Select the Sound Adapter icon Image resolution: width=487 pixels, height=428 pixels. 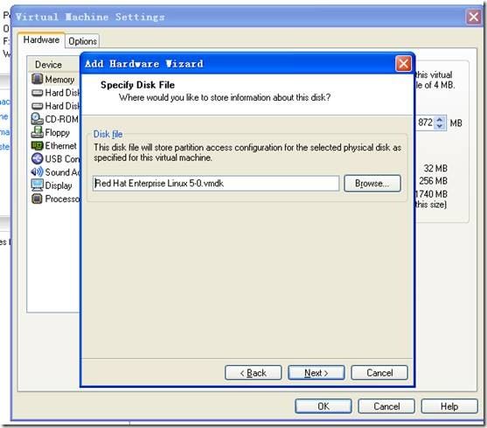37,172
